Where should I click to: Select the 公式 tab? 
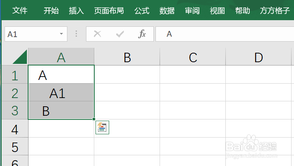click(142, 11)
